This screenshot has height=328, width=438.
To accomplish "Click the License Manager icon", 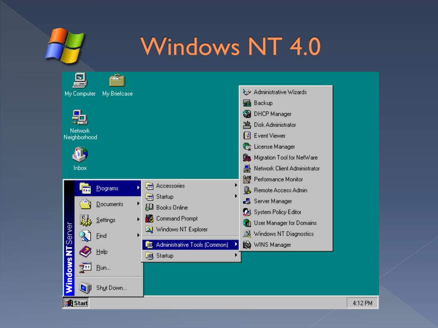I will [247, 146].
